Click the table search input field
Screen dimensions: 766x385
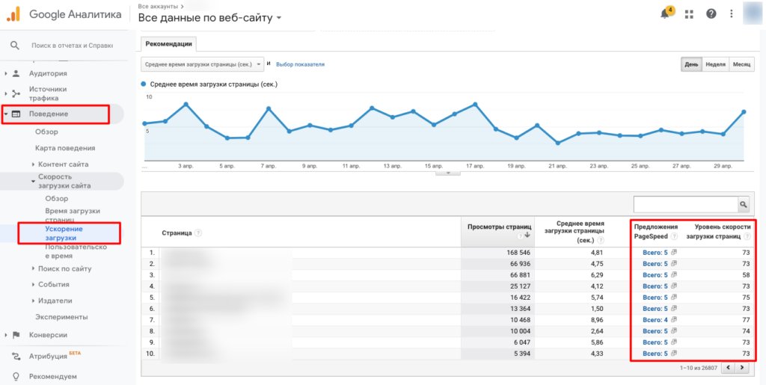(684, 204)
